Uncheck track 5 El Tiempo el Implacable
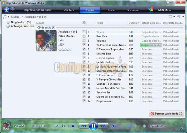Screen dimensions: 187x133 [84, 49]
